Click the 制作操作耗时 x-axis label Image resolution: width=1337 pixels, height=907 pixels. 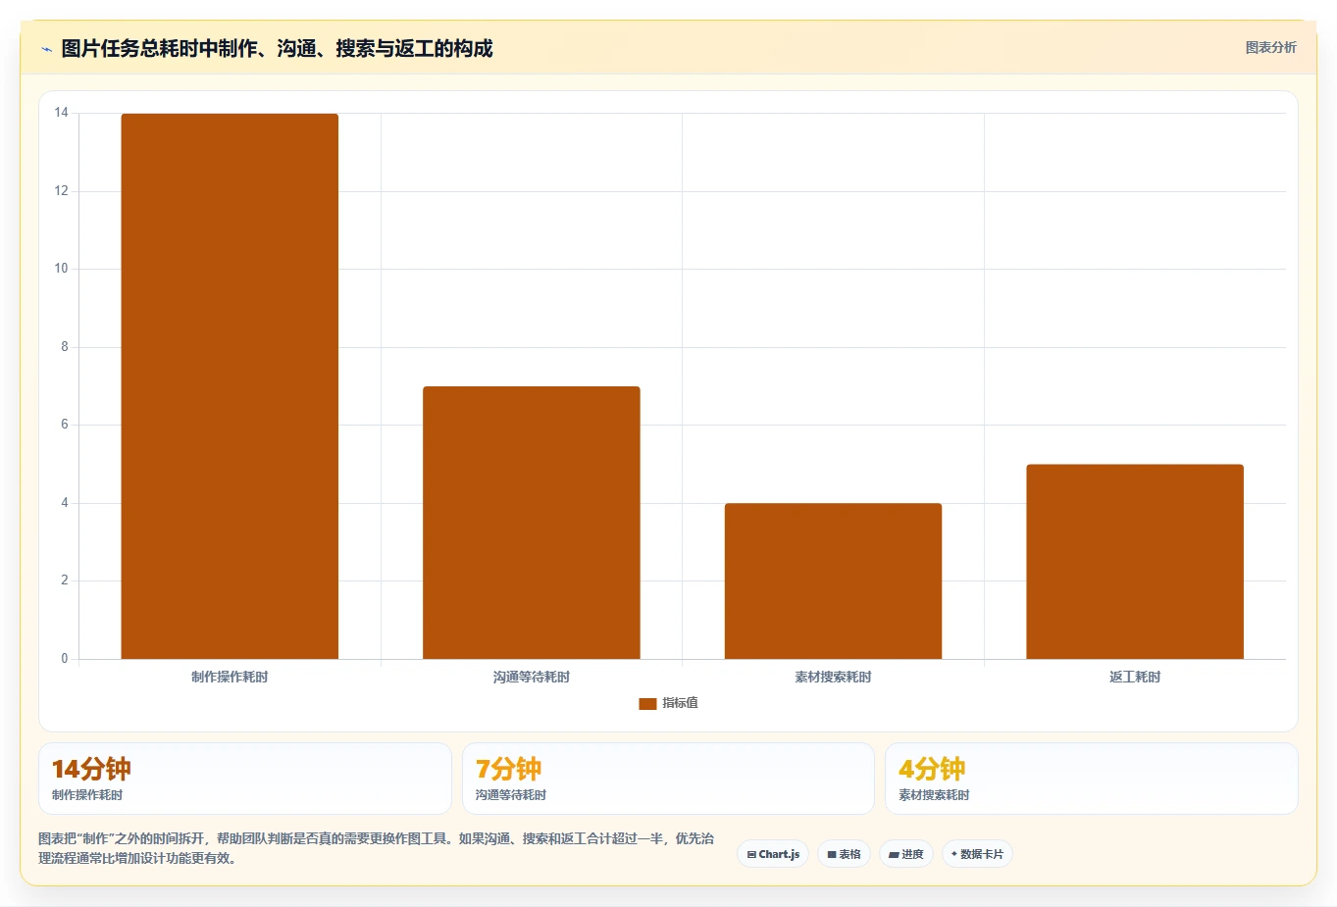point(230,677)
